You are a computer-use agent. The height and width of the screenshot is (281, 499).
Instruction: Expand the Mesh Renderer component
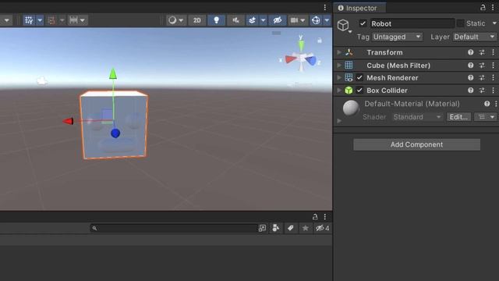click(x=339, y=78)
